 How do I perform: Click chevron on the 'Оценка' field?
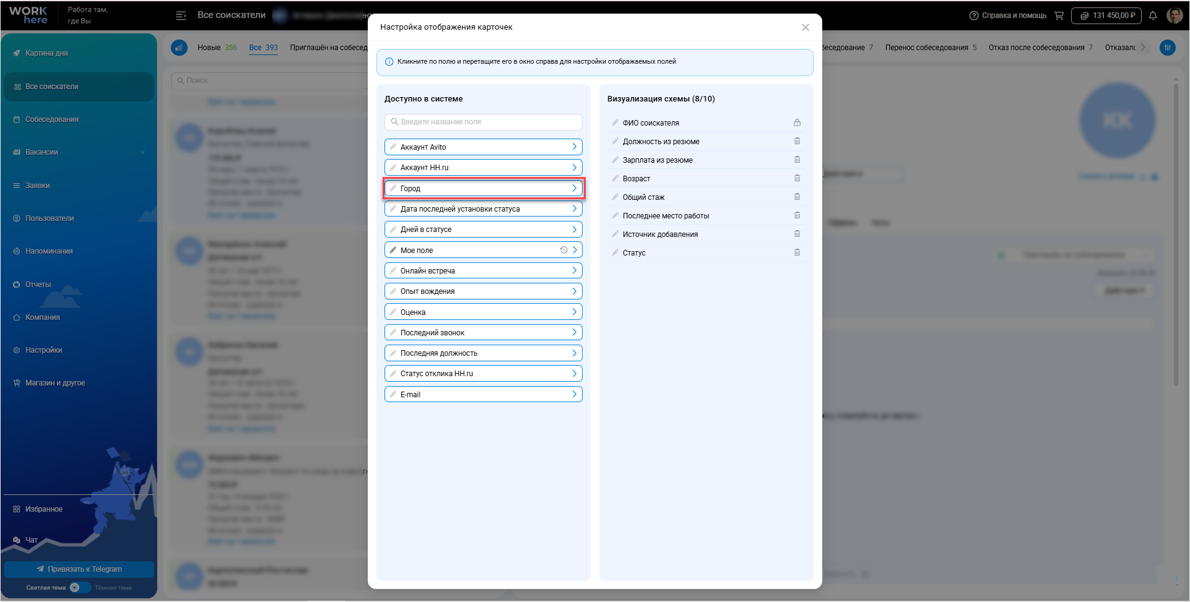[x=575, y=312]
